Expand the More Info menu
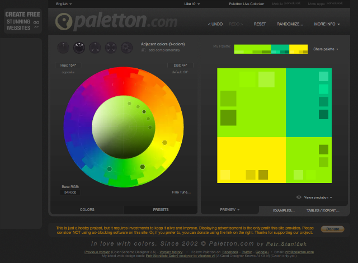The height and width of the screenshot is (263, 358). point(327,24)
